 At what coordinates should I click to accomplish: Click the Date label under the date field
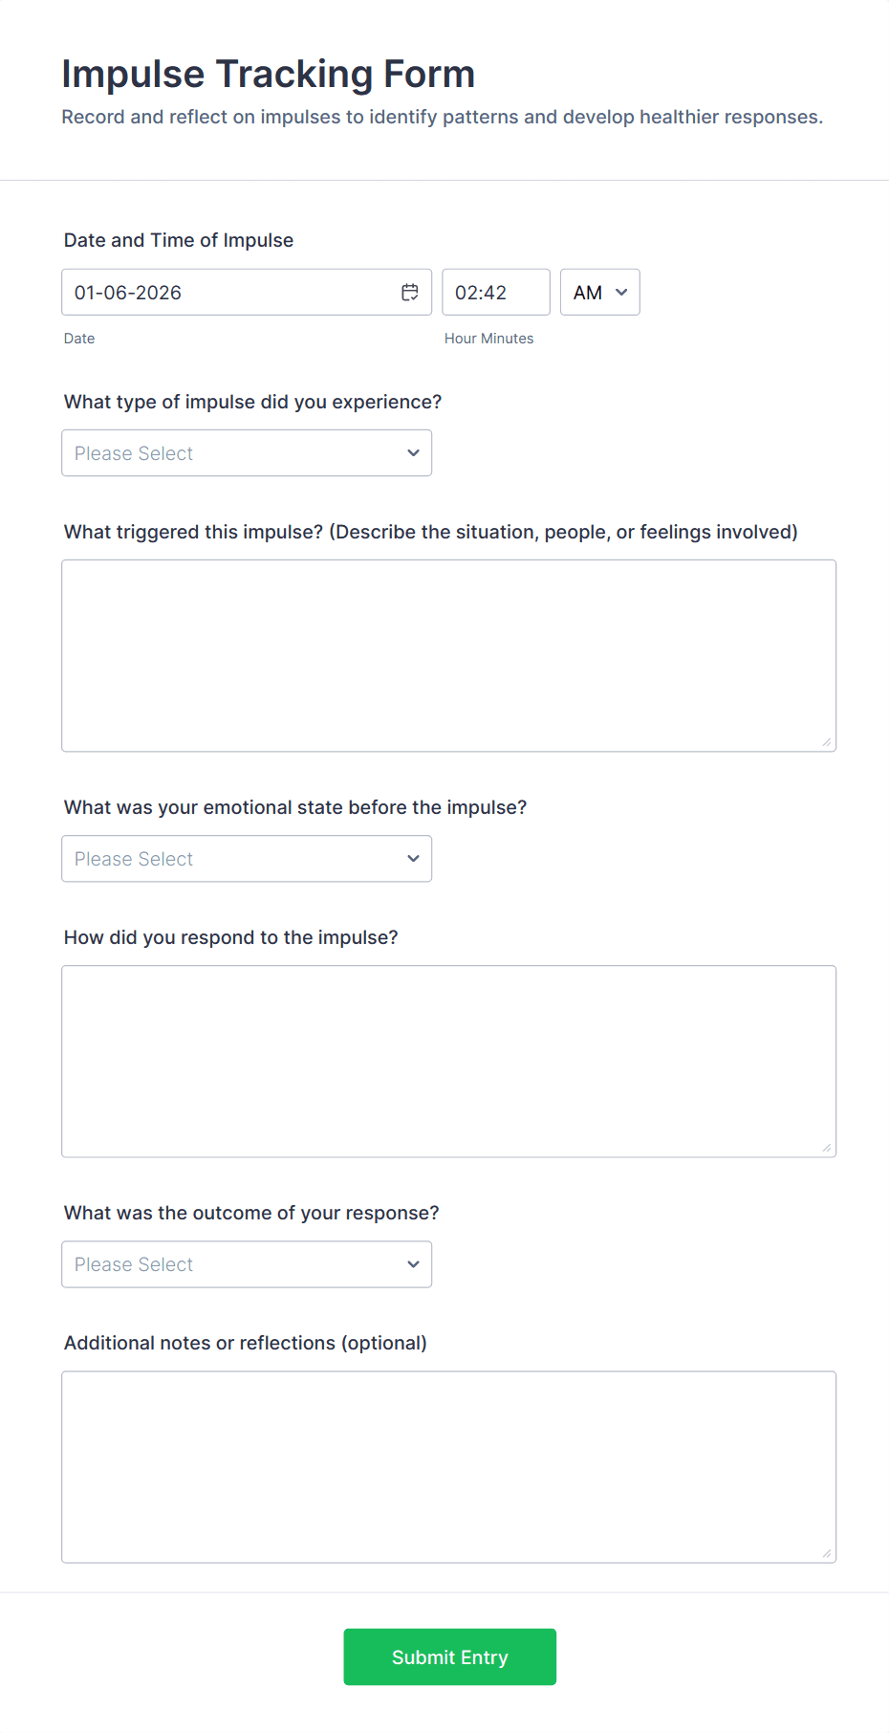pyautogui.click(x=79, y=338)
